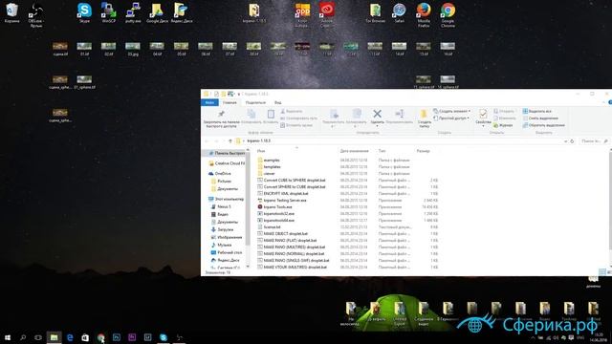The image size is (612, 344).
Task: Select Загрузки in the navigation pane
Action: pos(222,229)
